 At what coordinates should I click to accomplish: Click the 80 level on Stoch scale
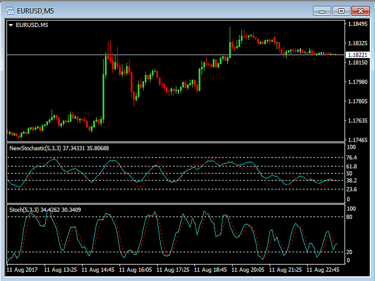click(x=350, y=217)
